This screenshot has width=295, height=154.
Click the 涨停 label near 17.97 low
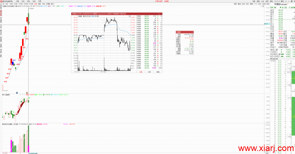click(5, 82)
